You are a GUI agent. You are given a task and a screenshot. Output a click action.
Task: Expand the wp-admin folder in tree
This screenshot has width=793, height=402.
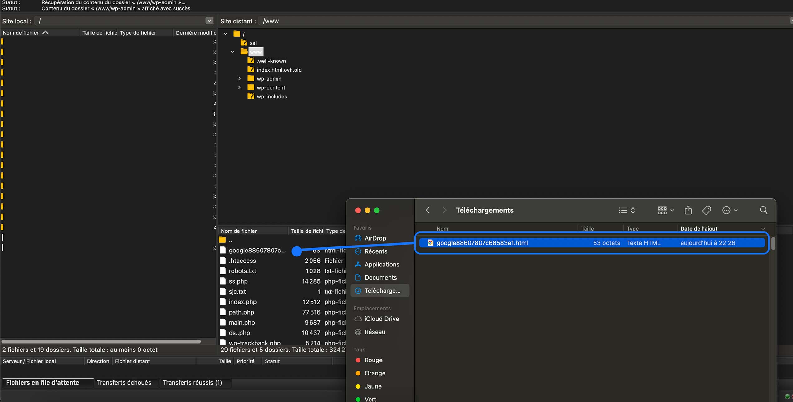click(x=239, y=79)
